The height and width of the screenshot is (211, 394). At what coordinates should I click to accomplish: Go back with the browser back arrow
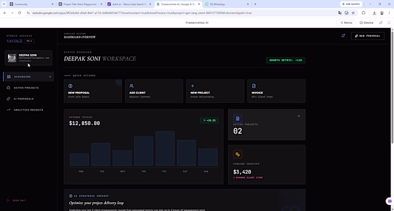pos(5,13)
